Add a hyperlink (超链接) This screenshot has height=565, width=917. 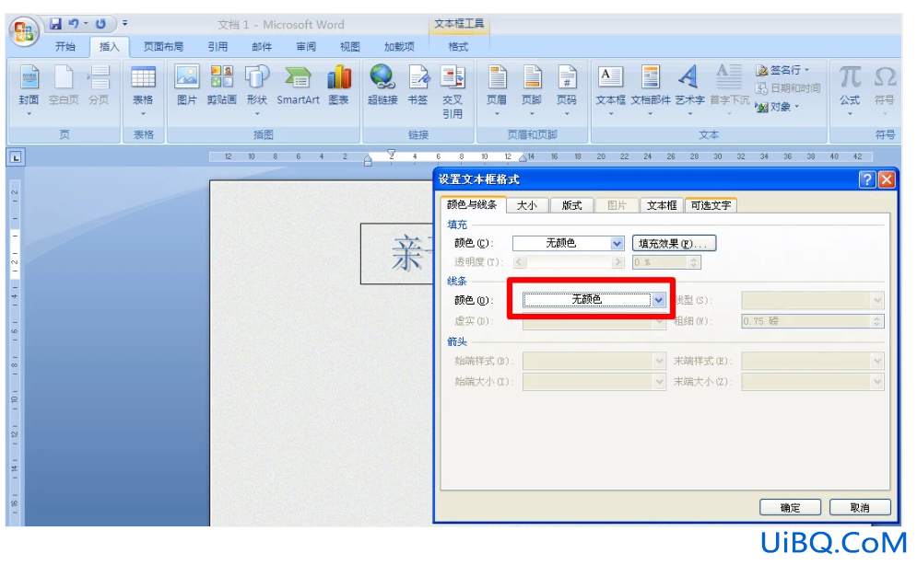coord(382,86)
